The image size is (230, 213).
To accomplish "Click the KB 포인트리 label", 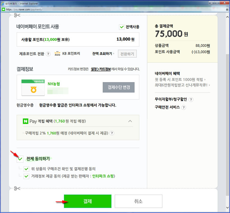I will (x=71, y=54).
